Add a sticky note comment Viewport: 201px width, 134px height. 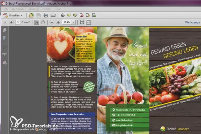click(x=69, y=15)
